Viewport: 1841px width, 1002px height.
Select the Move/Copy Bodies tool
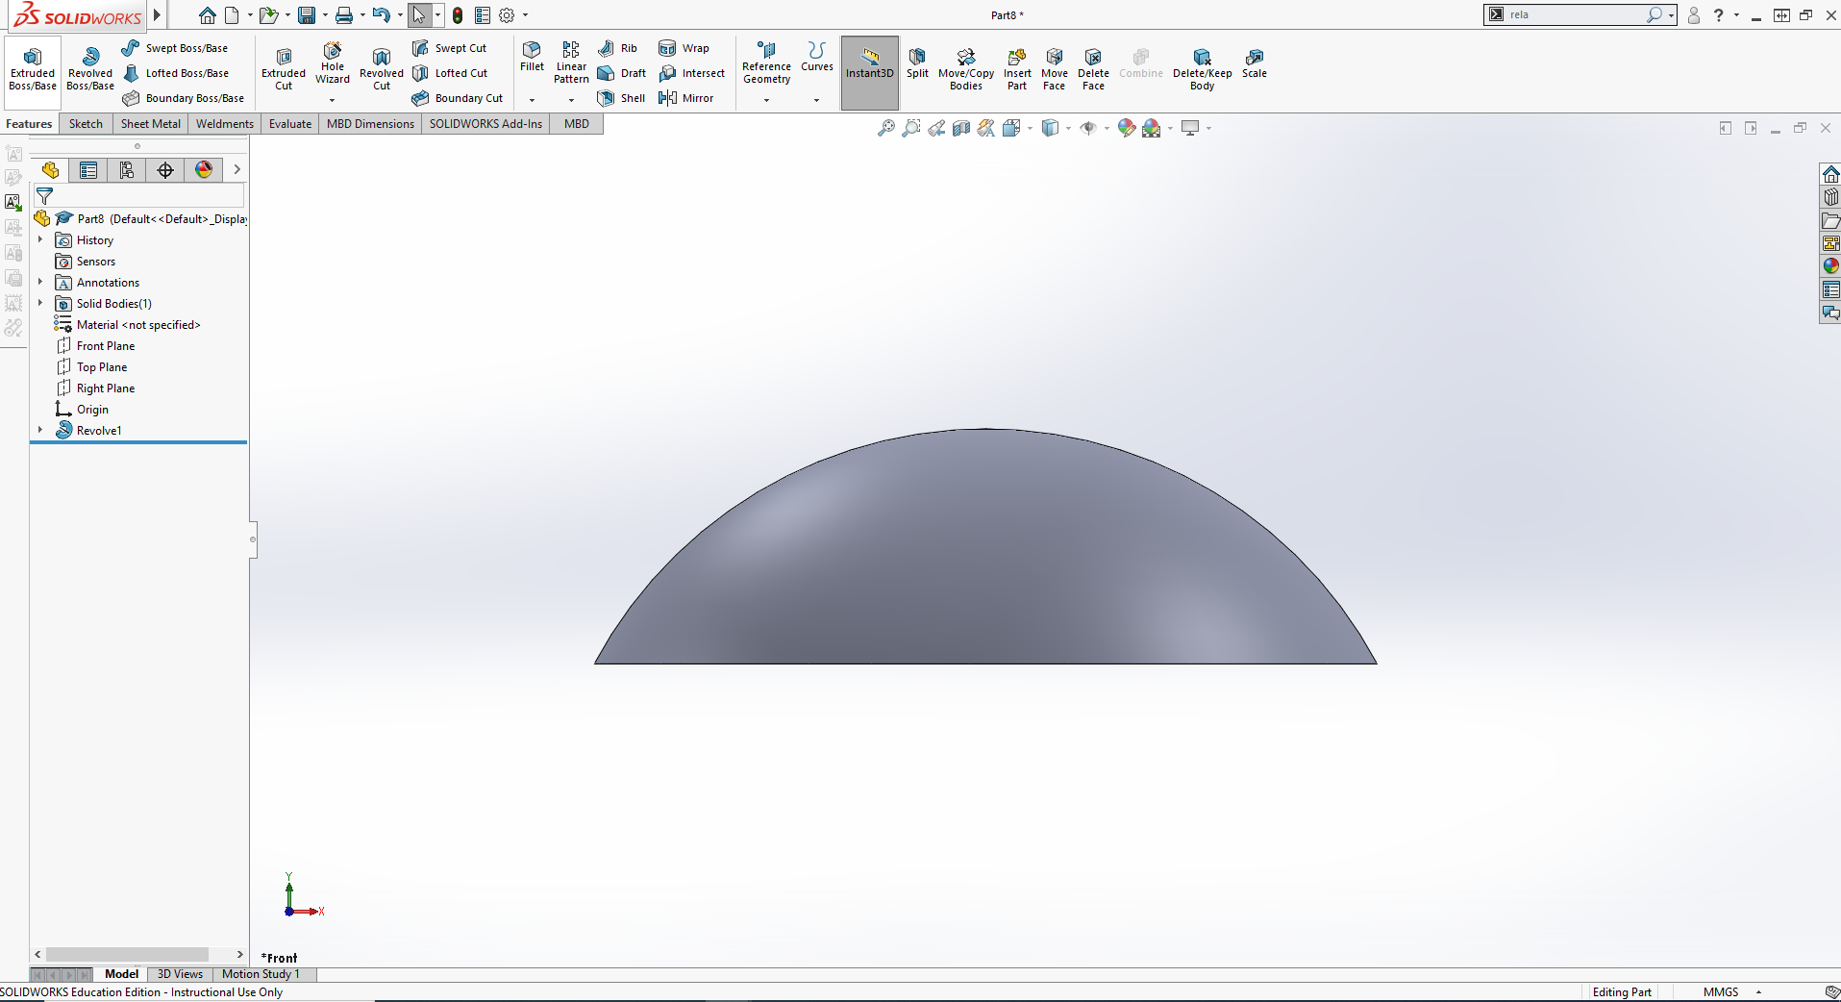[966, 69]
